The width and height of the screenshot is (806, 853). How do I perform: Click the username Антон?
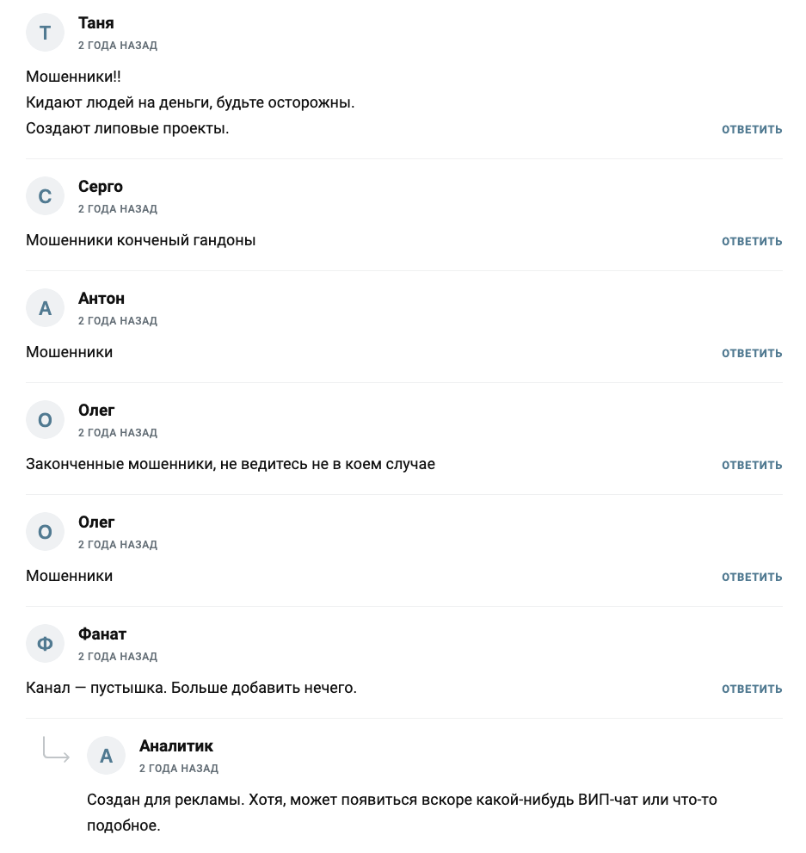coord(102,299)
